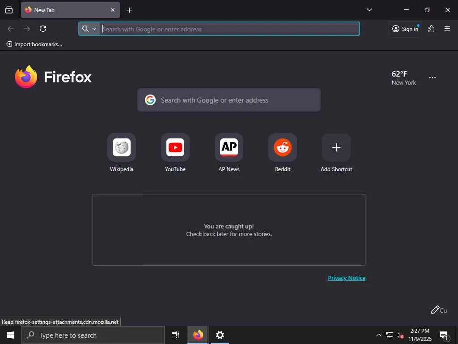Image resolution: width=458 pixels, height=344 pixels.
Task: Open the Action Center notifications icon
Action: tap(444, 335)
